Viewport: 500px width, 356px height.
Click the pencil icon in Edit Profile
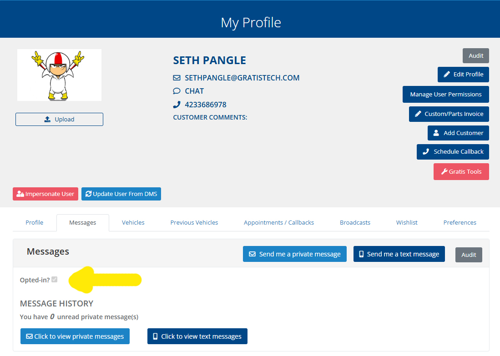[x=447, y=75]
